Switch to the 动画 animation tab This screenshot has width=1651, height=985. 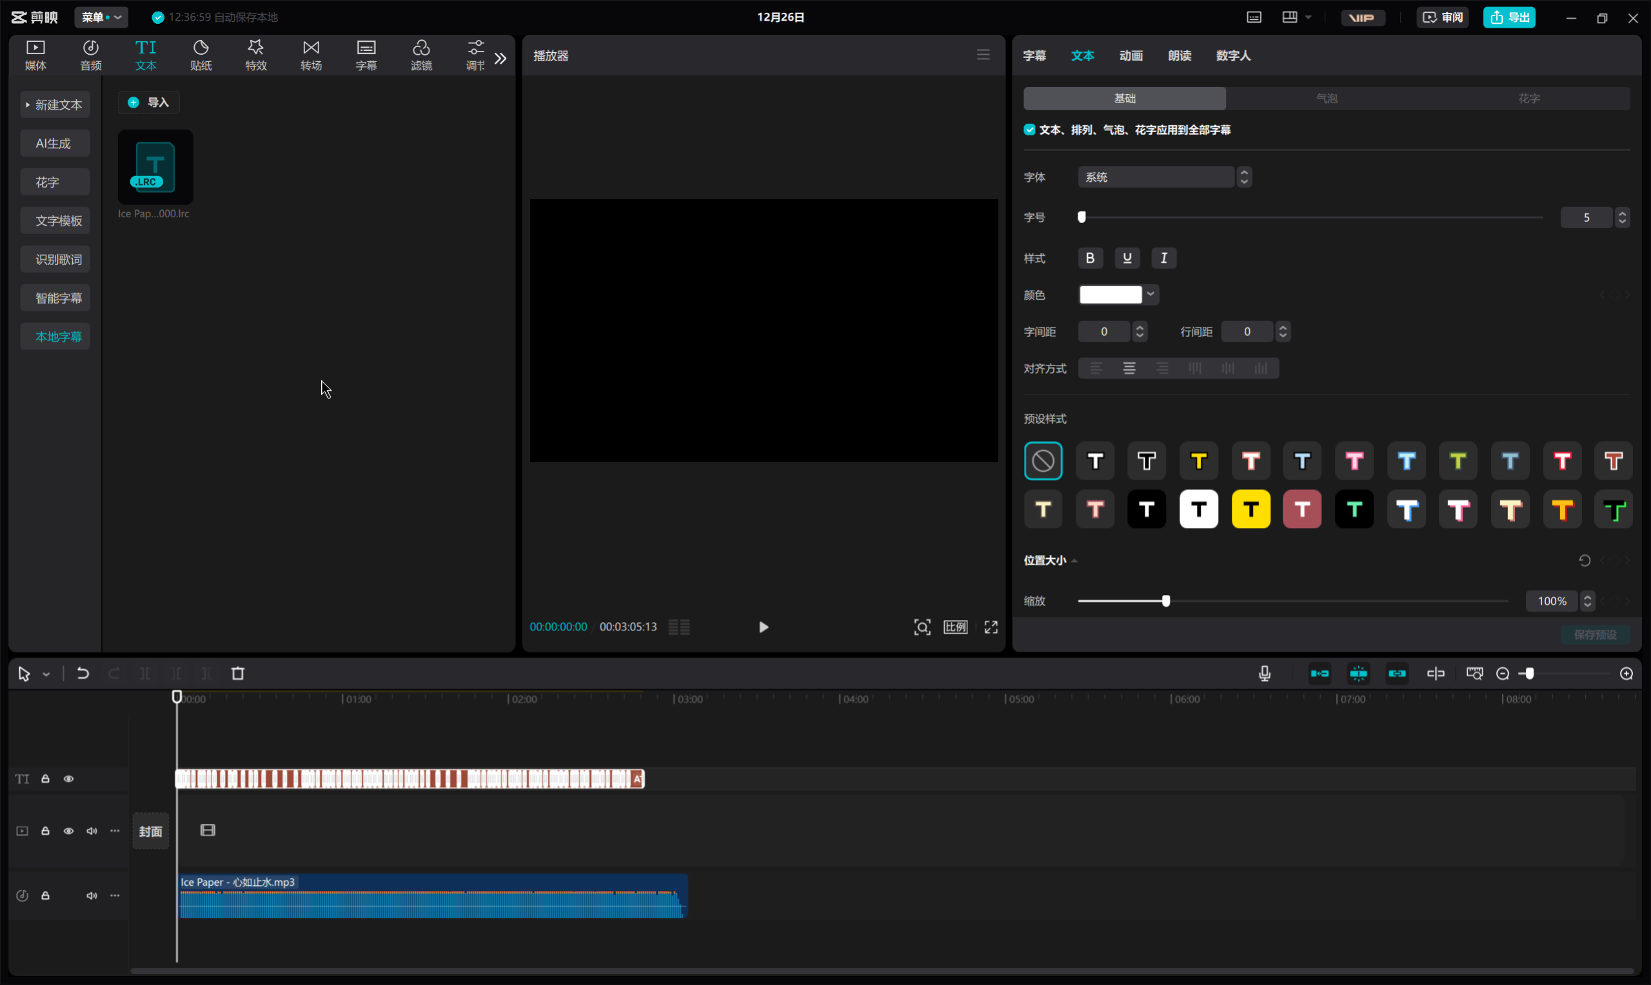point(1131,55)
